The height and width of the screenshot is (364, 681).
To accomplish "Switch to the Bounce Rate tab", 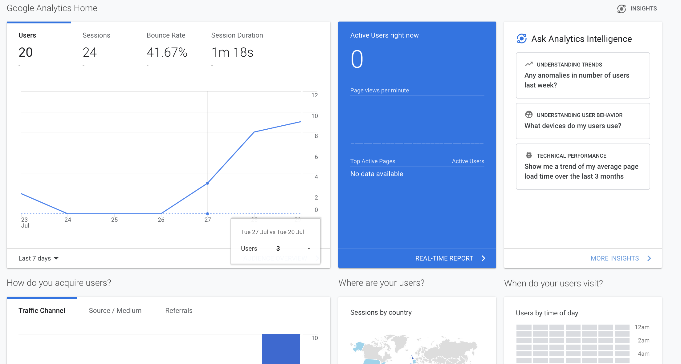I will [x=166, y=35].
